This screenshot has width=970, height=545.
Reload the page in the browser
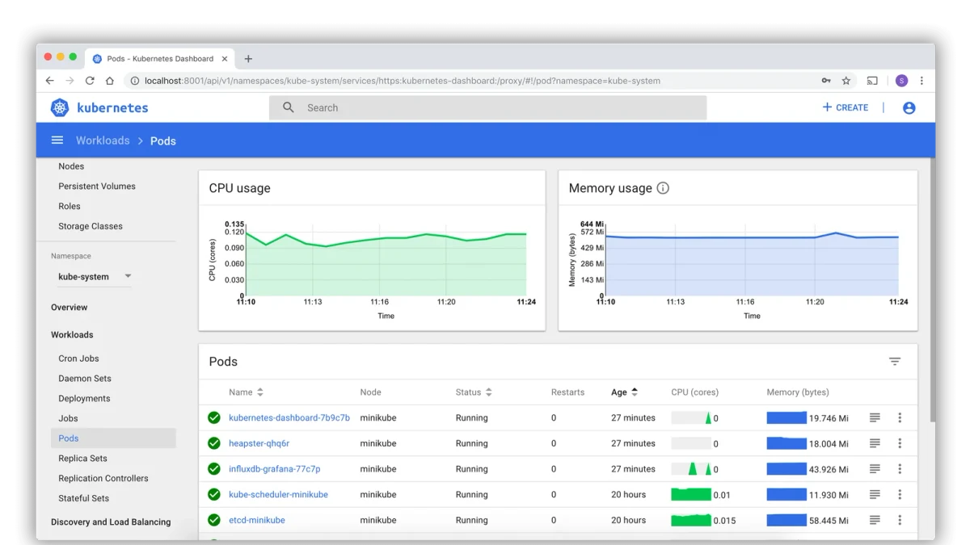click(x=90, y=81)
